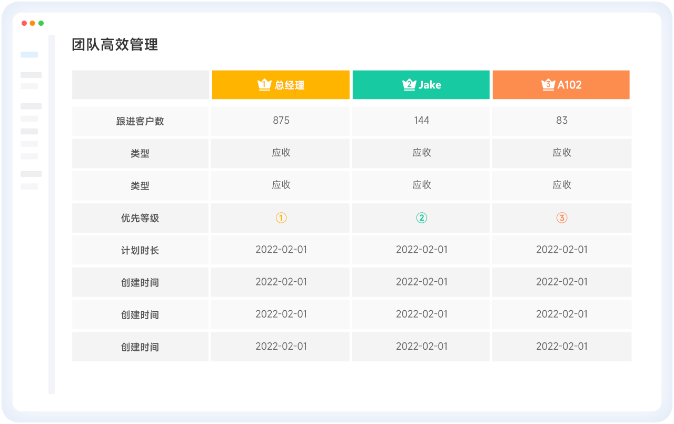Click the 计划时长 row label
The image size is (674, 424).
pyautogui.click(x=140, y=250)
